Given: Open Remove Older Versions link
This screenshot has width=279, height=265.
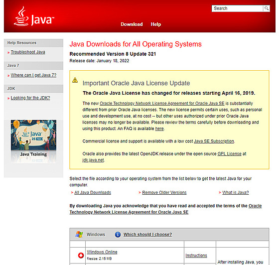Looking at the screenshot, I should click(x=164, y=192).
